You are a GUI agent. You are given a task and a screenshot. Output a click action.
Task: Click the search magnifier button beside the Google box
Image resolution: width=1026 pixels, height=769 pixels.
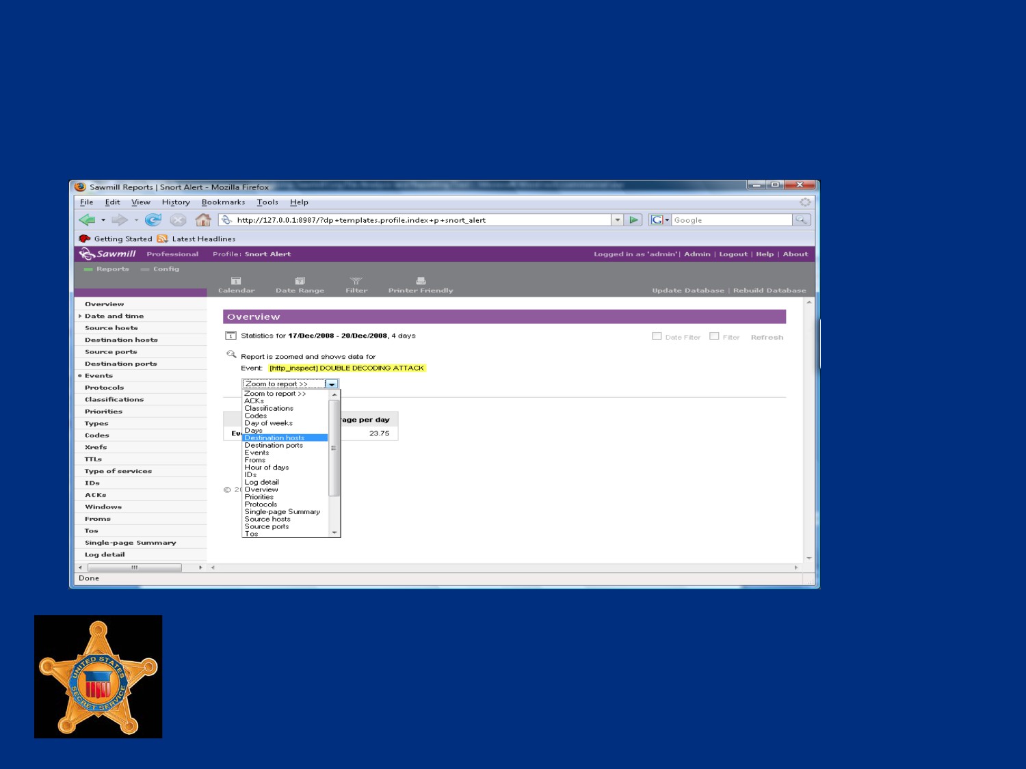(801, 220)
